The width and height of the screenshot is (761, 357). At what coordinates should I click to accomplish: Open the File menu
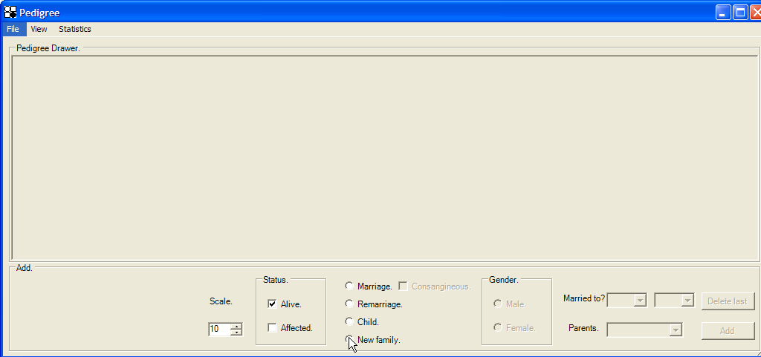click(13, 29)
